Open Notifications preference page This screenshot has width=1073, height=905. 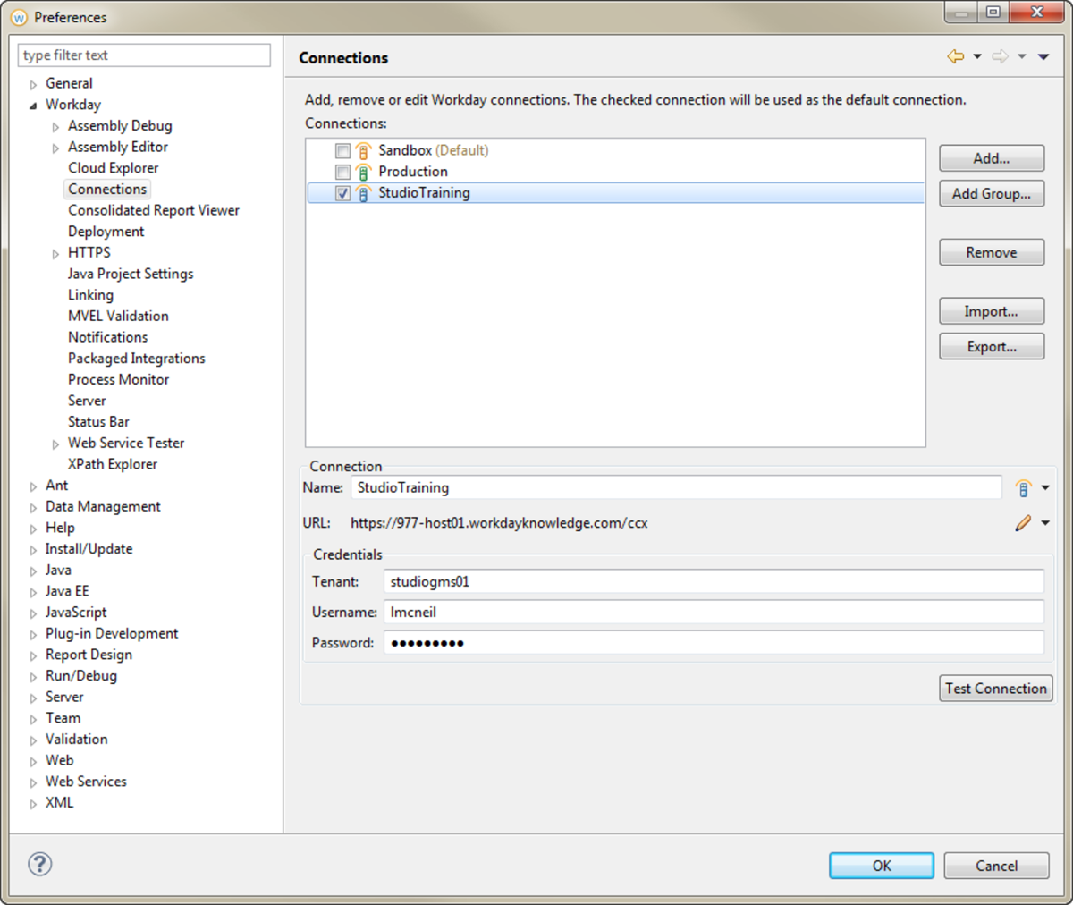(107, 337)
